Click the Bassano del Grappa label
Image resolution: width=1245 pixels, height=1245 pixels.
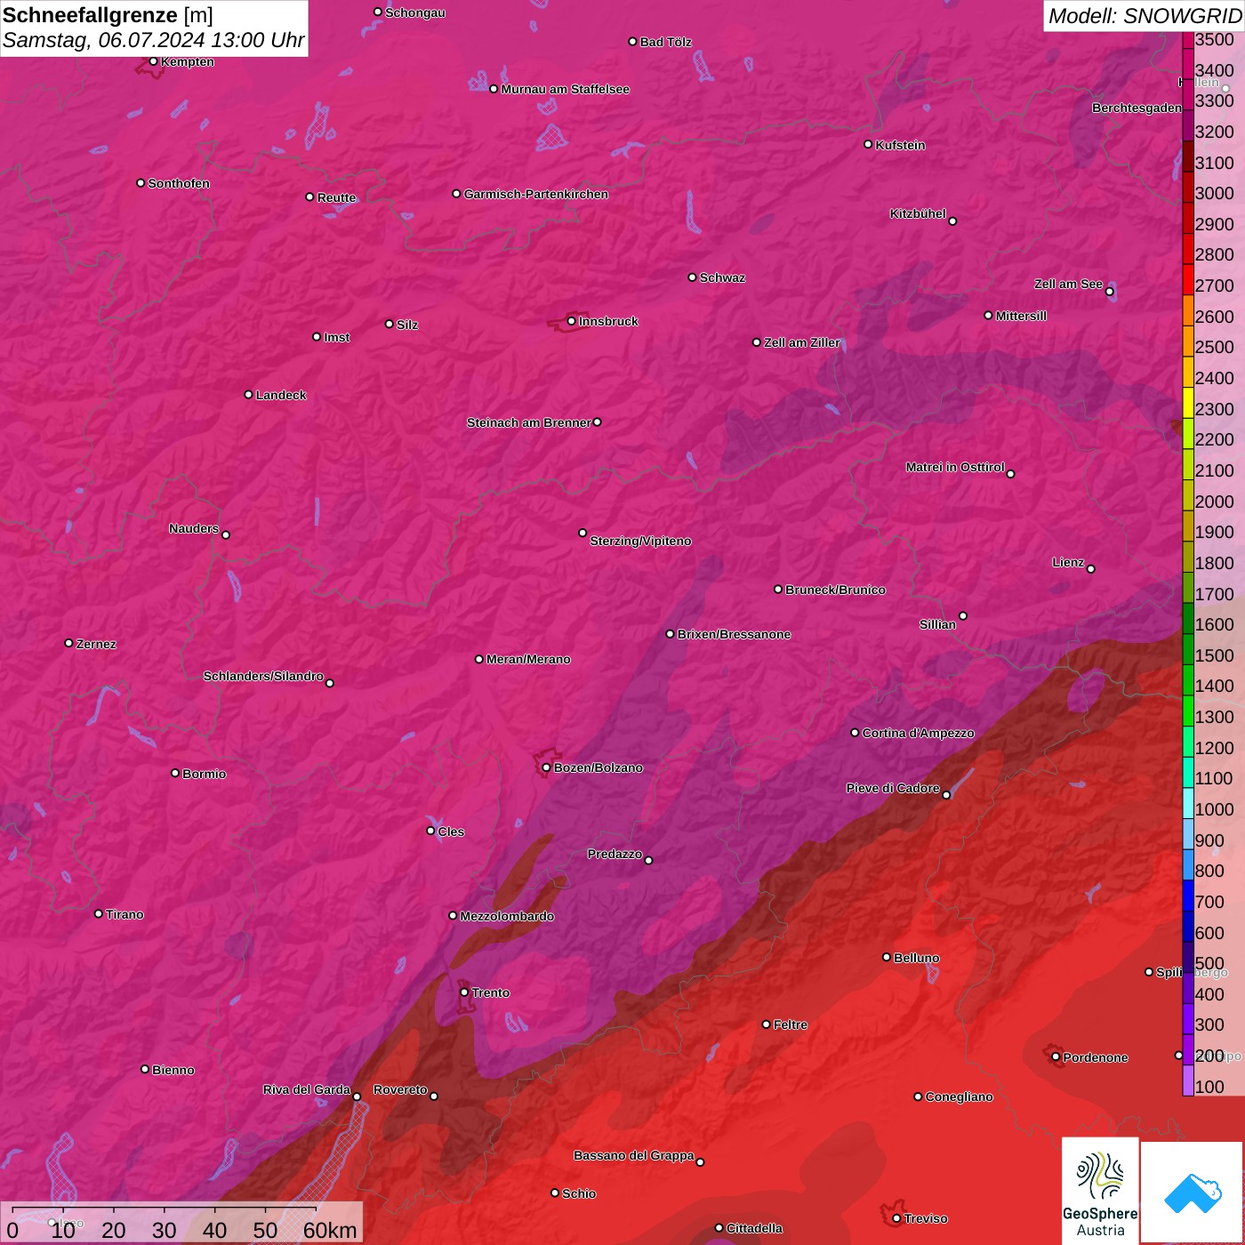634,1155
